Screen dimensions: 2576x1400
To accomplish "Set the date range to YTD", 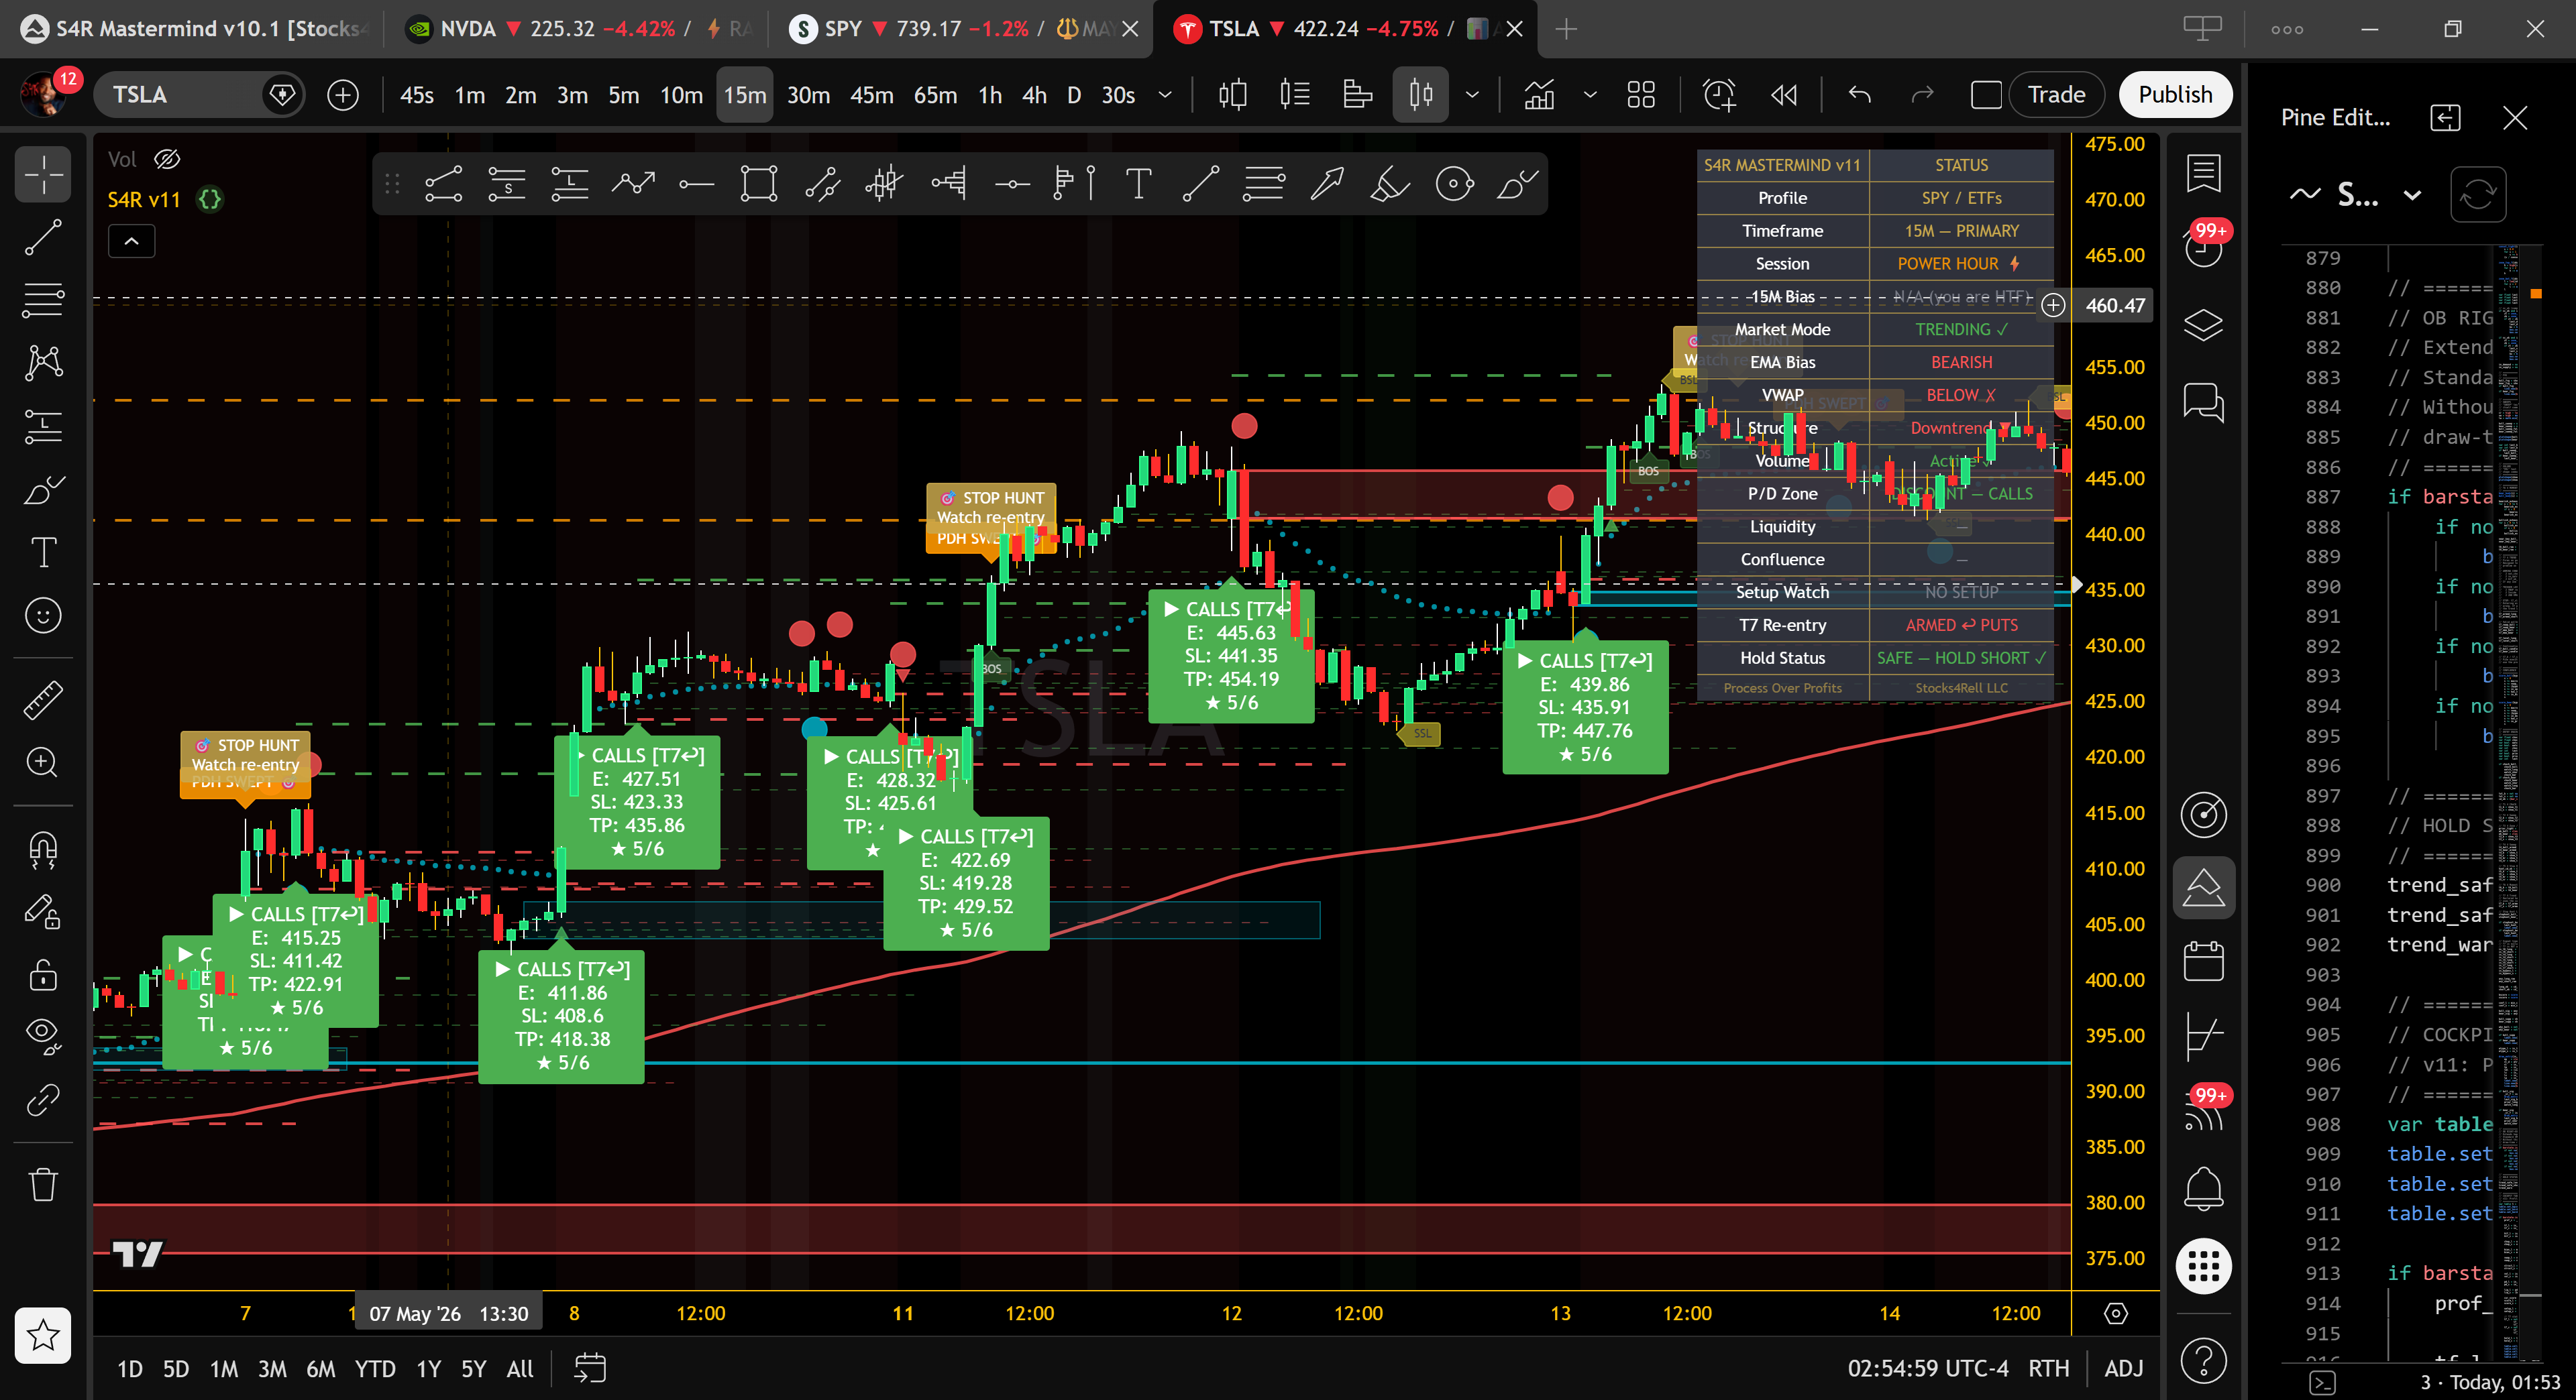I will pyautogui.click(x=375, y=1368).
